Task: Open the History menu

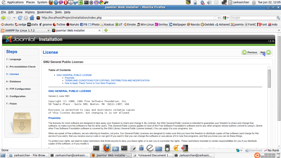Action: coord(30,12)
